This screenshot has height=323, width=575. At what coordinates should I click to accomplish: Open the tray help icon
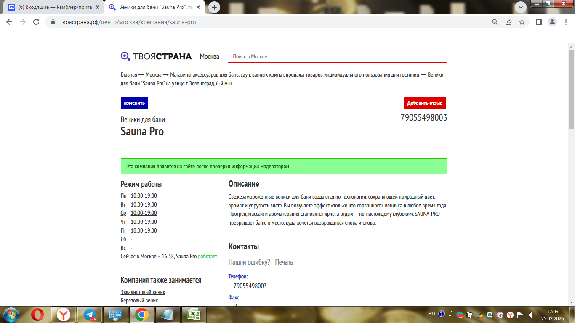click(441, 314)
